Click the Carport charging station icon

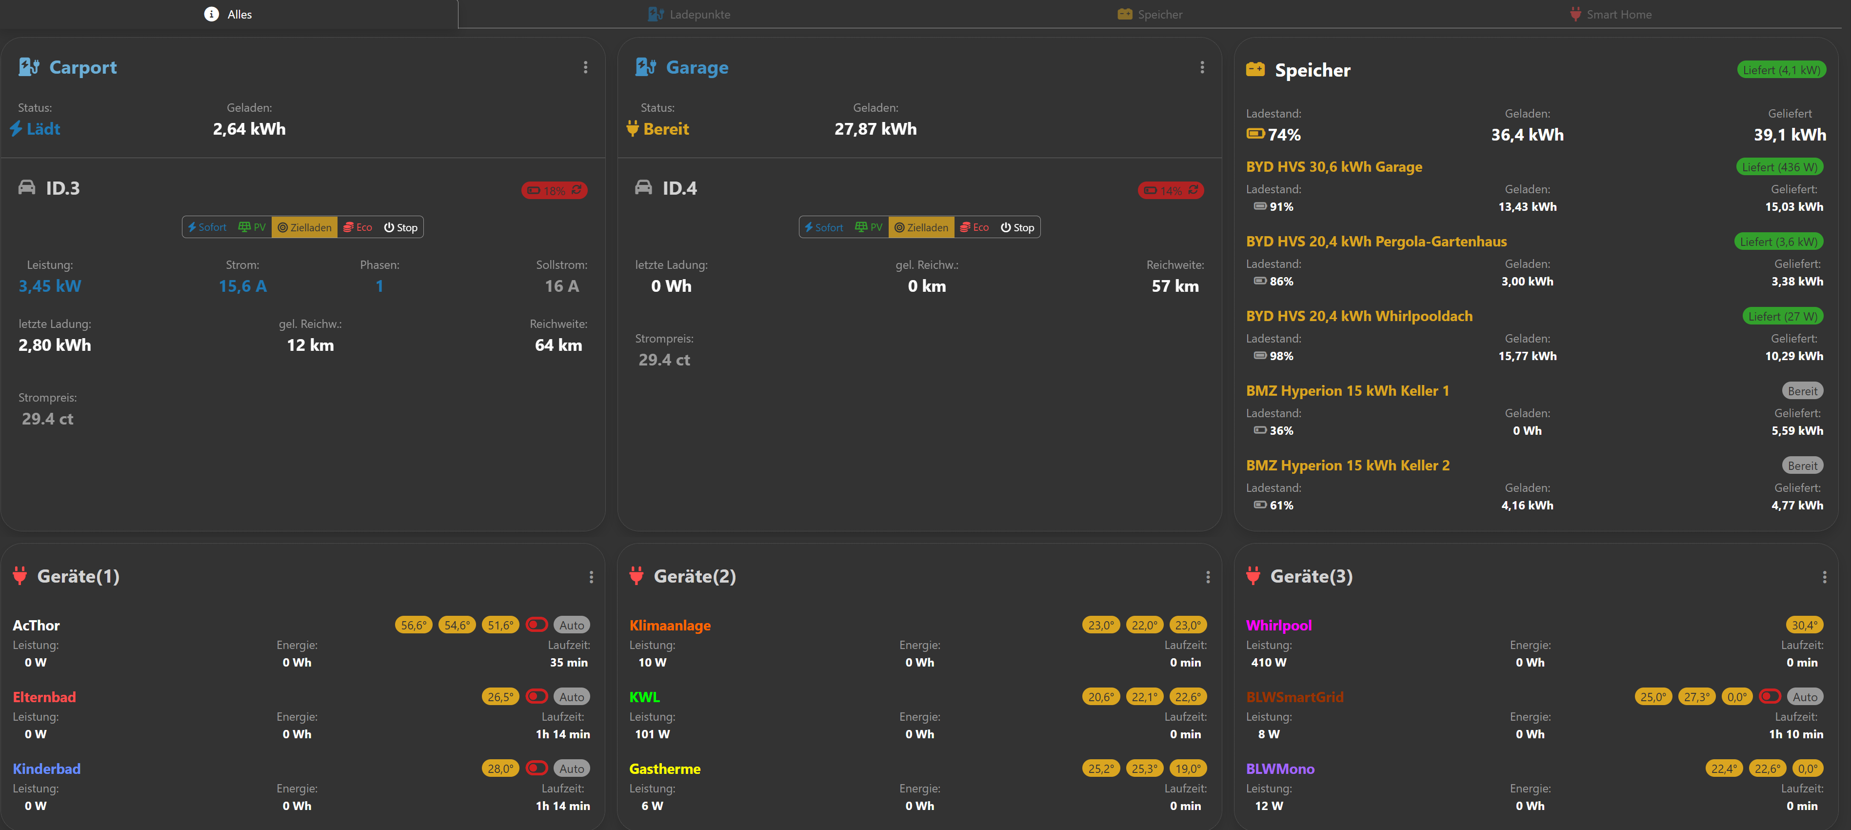pos(29,67)
